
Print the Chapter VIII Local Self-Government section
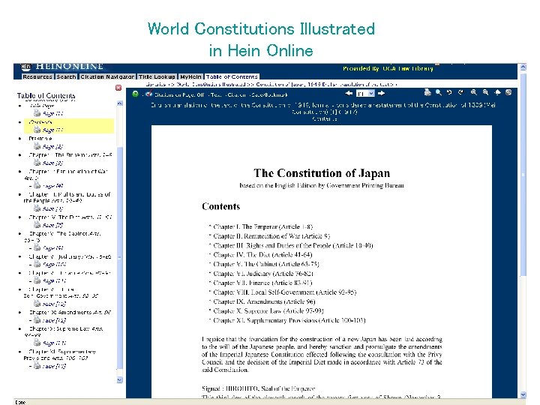pyautogui.click(x=37, y=304)
